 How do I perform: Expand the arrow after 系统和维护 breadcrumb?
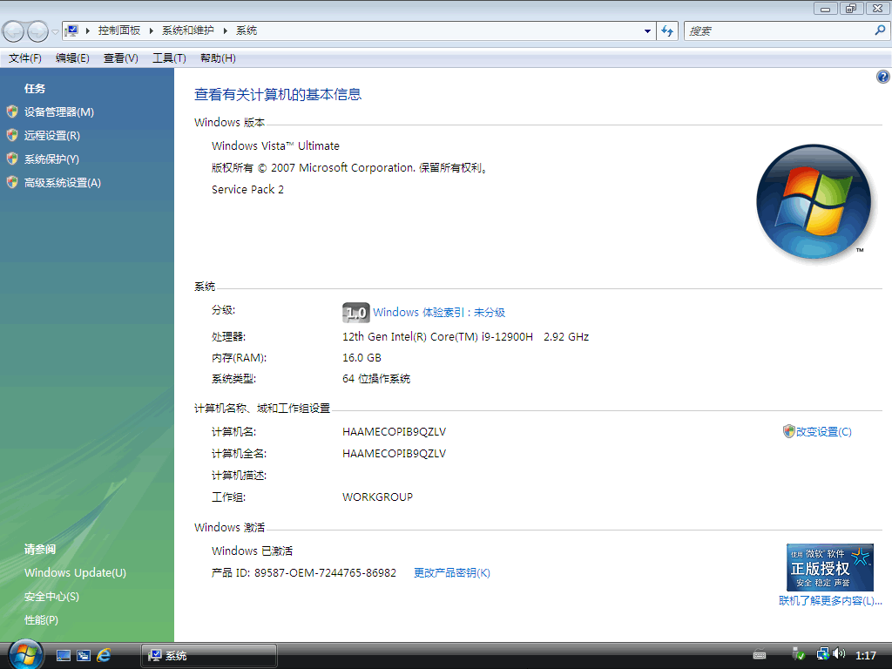click(226, 30)
